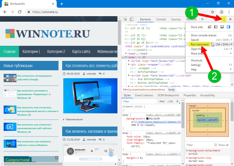Select the Styles tab
The height and width of the screenshot is (166, 234).
[127, 95]
